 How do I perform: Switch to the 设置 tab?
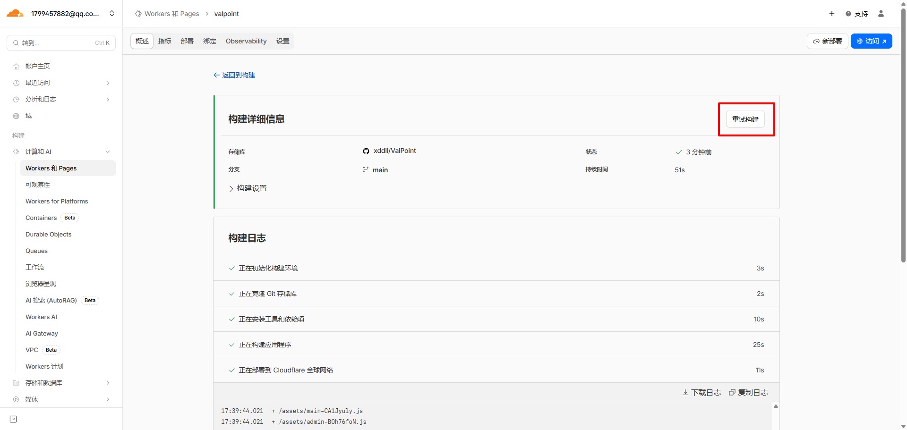[283, 41]
